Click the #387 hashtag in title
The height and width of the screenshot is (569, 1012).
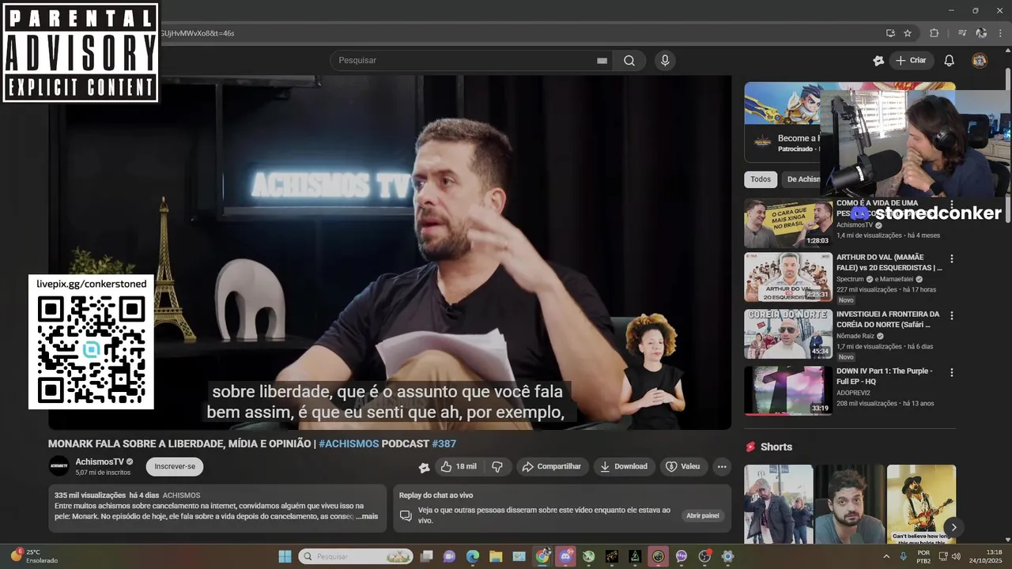tap(444, 444)
